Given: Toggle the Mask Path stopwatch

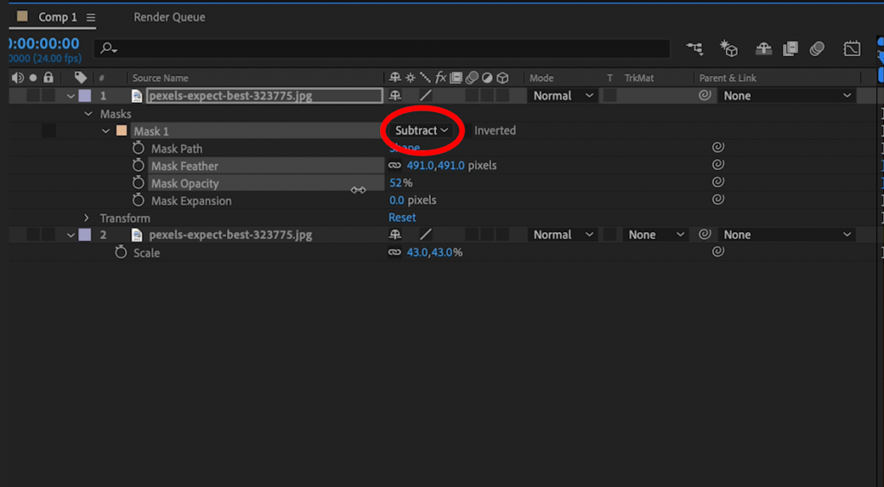Looking at the screenshot, I should pos(138,149).
